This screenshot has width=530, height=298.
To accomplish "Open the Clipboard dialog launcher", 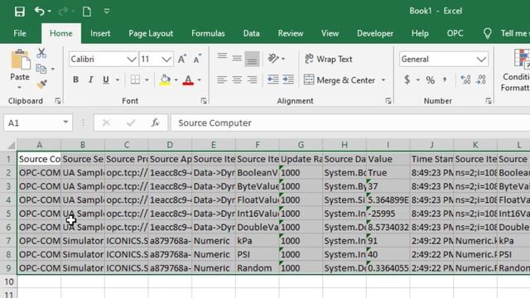I will (58, 101).
